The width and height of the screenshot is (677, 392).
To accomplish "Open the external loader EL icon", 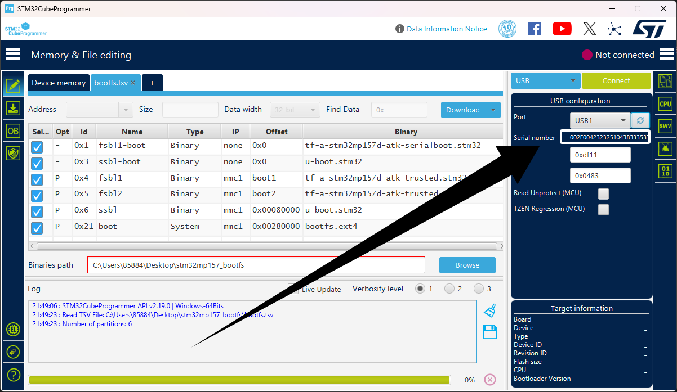I will 13,330.
